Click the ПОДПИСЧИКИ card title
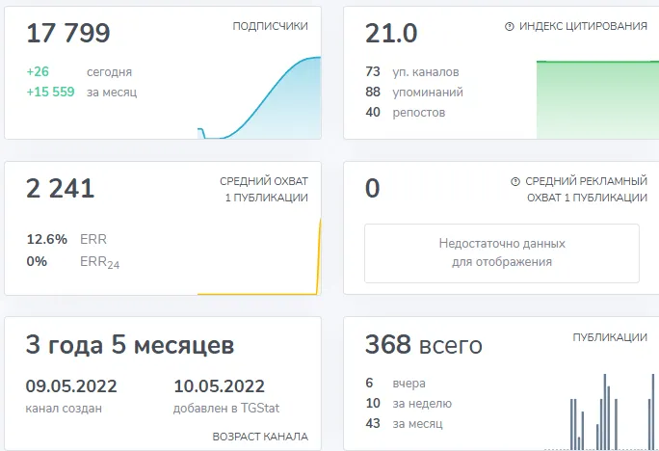This screenshot has height=451, width=659. pos(270,26)
